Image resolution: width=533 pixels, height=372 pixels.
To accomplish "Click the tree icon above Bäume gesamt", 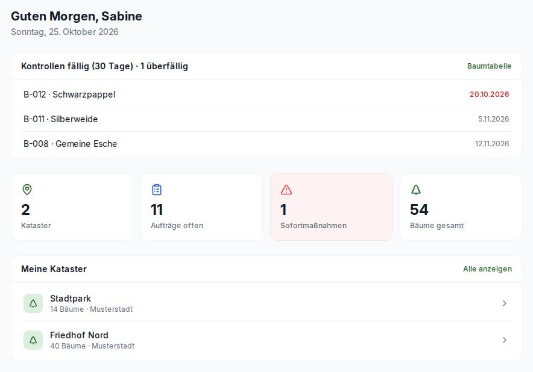I will click(x=415, y=190).
